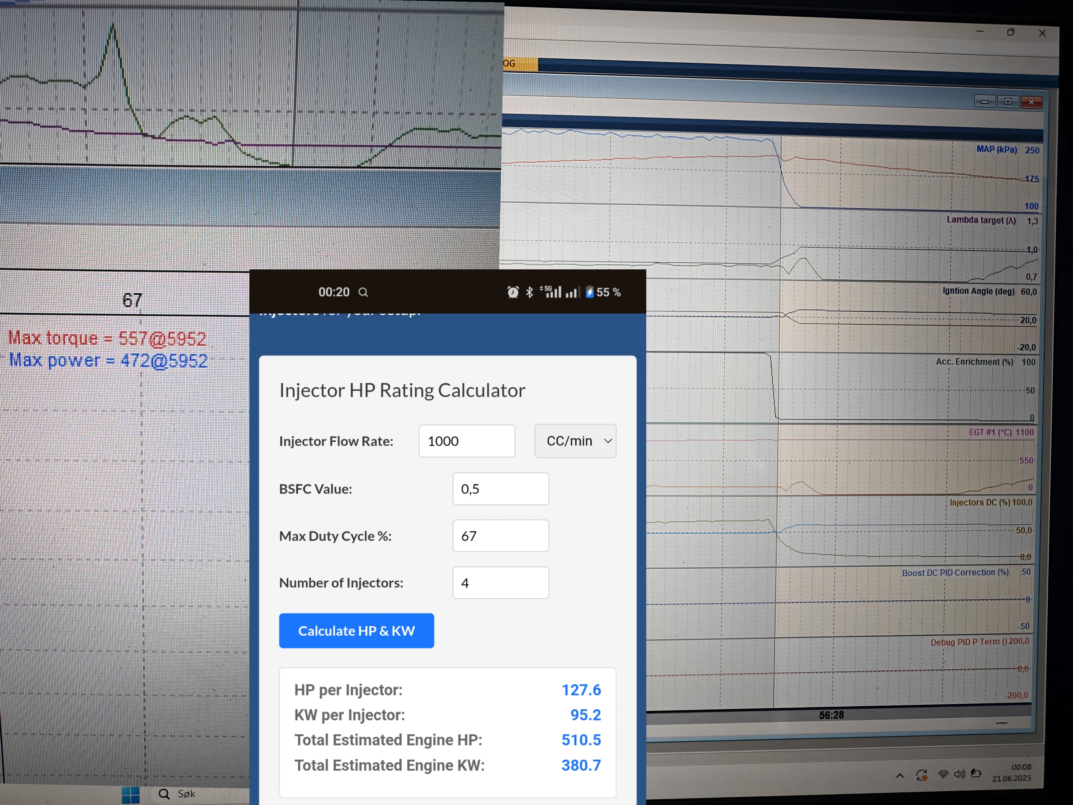This screenshot has width=1073, height=805.
Task: Click the Number of Injectors field
Action: tap(501, 583)
